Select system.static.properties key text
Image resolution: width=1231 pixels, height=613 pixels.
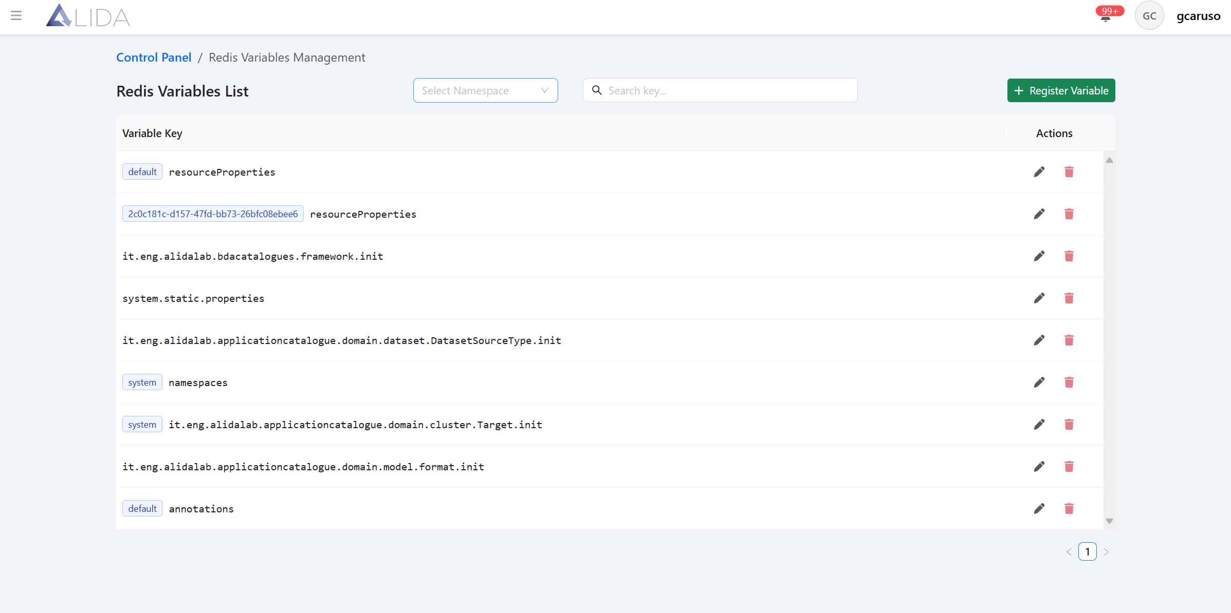[x=193, y=298]
